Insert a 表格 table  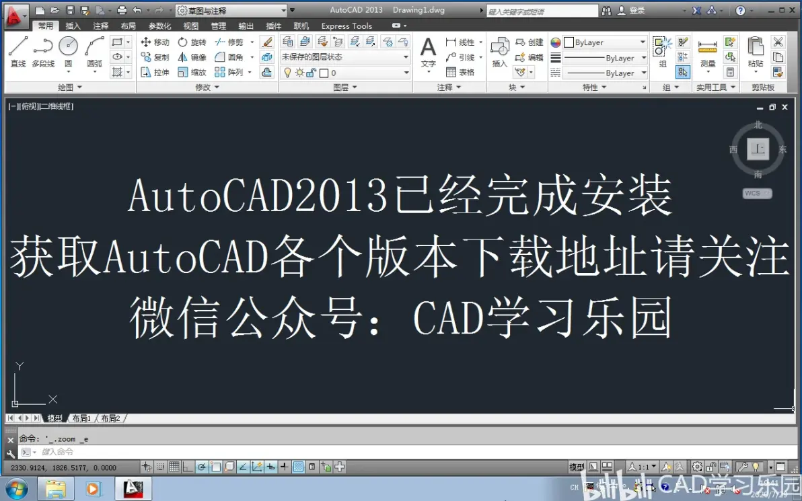pos(460,73)
